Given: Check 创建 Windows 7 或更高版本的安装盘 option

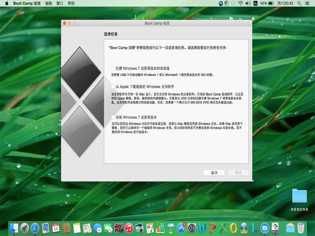Looking at the screenshot, I should pos(113,68).
